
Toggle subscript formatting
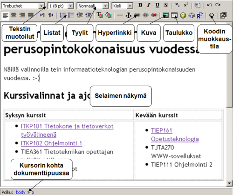(178, 5)
